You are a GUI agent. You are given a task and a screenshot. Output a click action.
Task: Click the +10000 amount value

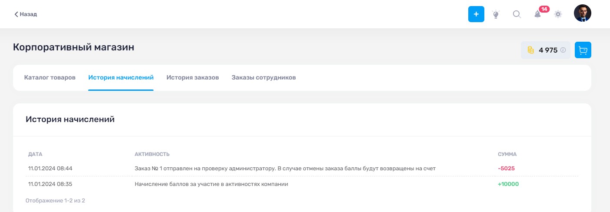508,184
